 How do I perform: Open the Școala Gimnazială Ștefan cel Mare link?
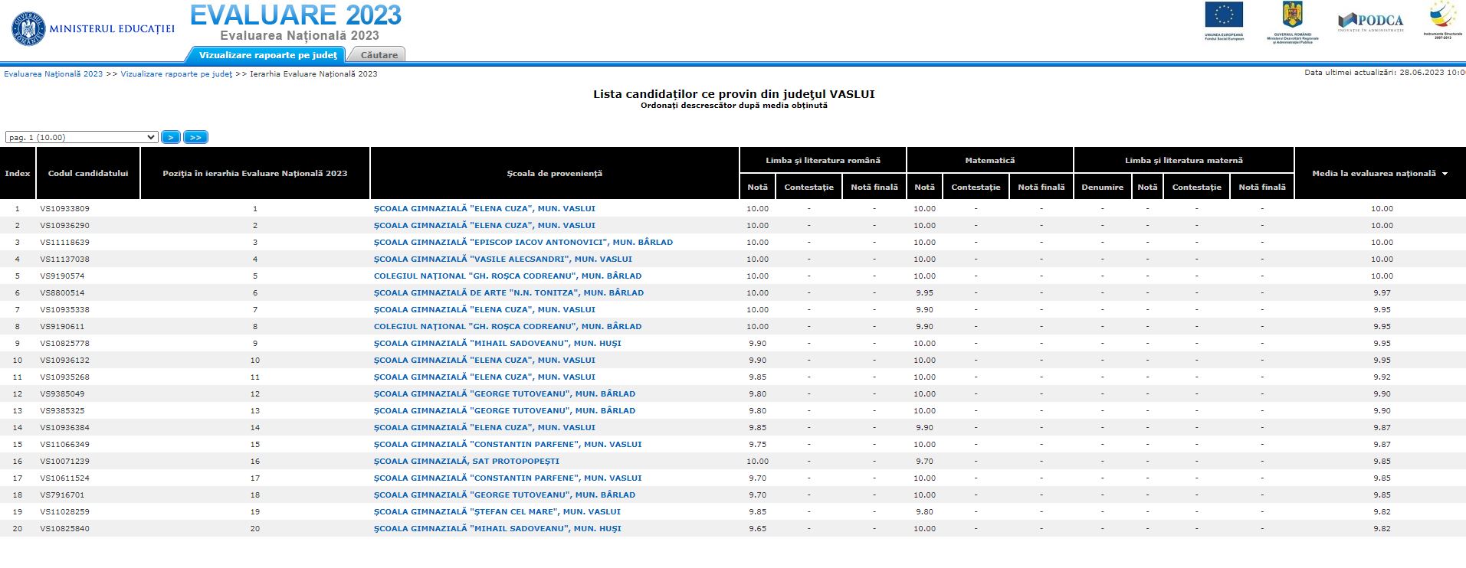(497, 511)
